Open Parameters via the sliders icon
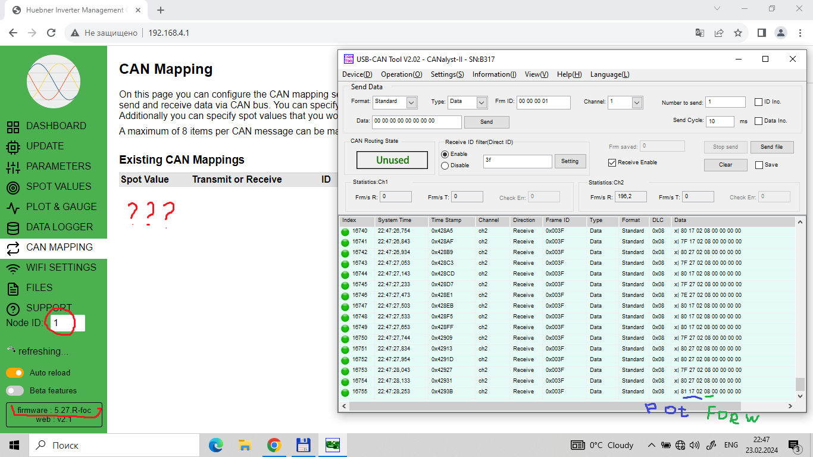Screen dimensions: 813x457 pyautogui.click(x=13, y=167)
